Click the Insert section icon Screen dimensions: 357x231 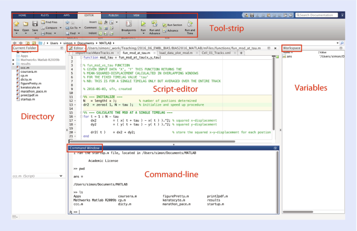tap(100, 22)
